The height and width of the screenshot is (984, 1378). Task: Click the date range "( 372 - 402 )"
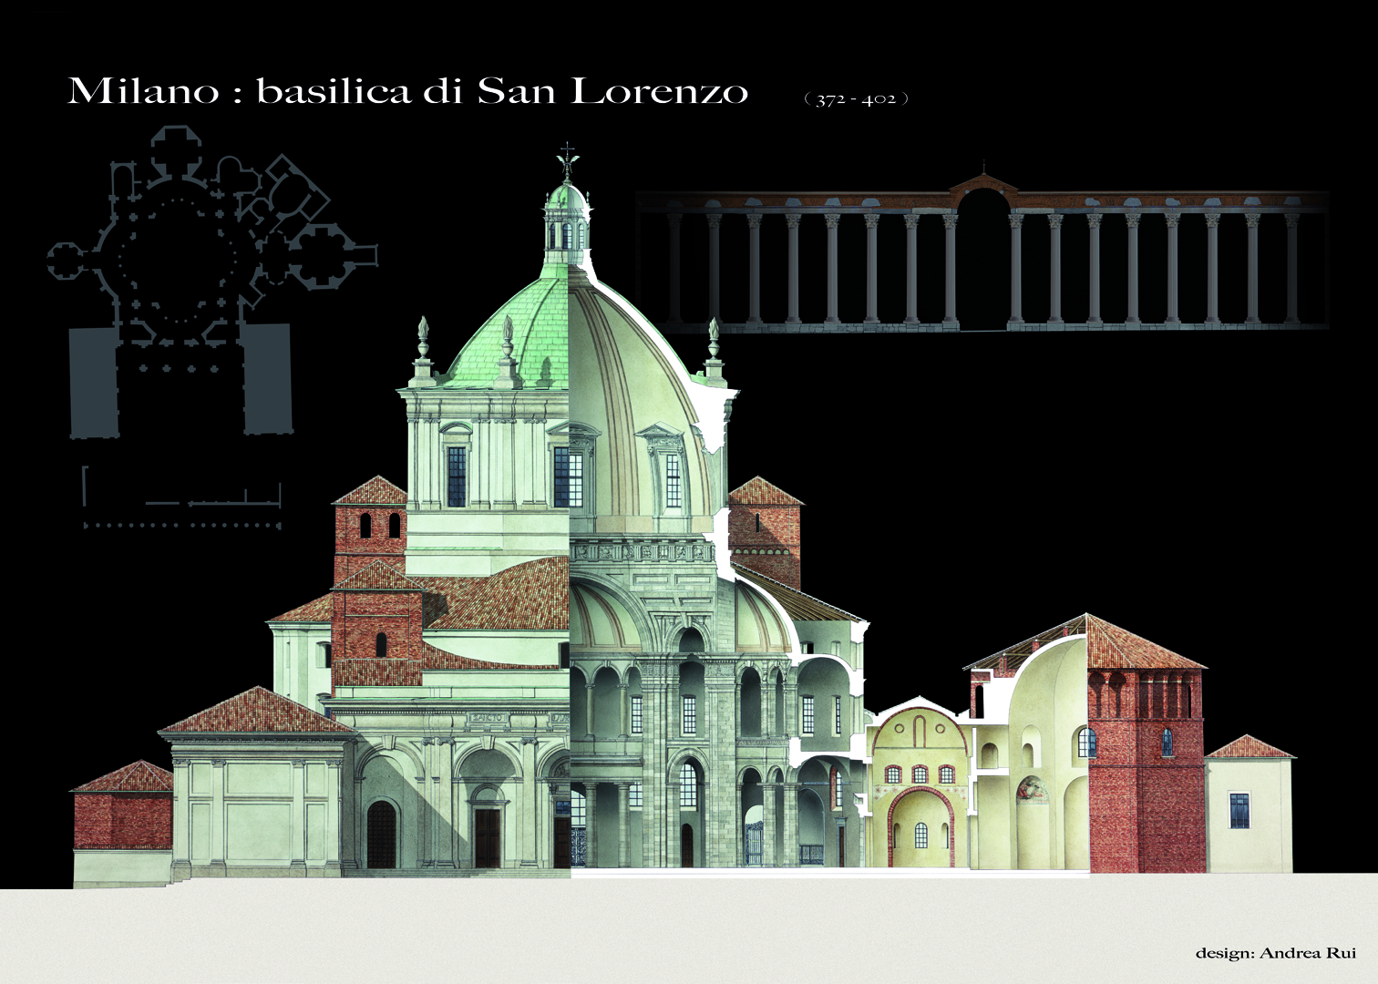[856, 99]
